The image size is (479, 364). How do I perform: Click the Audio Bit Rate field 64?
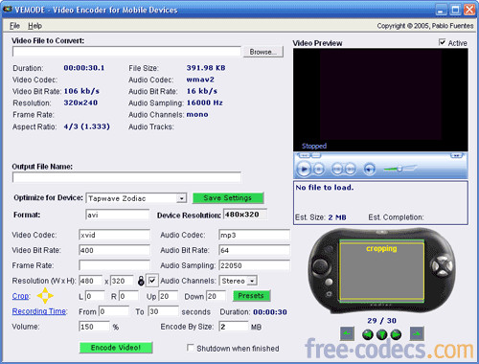(x=254, y=250)
